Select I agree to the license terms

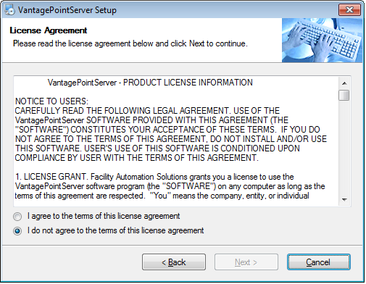(x=17, y=217)
